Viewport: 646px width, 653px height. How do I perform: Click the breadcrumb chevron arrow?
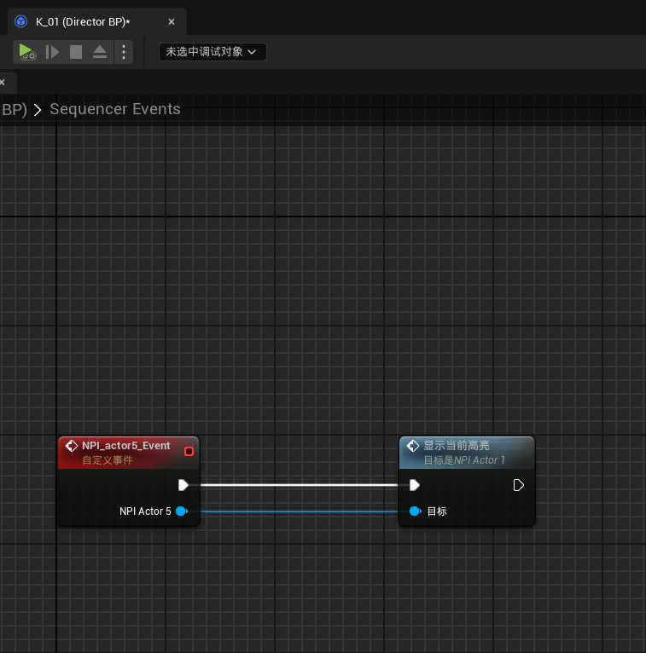coord(38,110)
